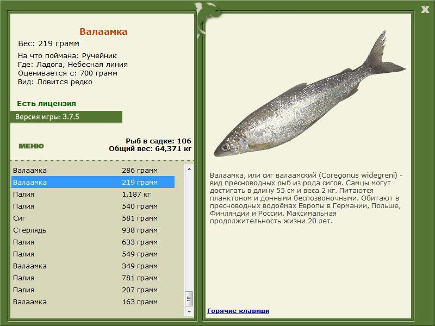Select Валаамка 286 грамм in the list
This screenshot has height=326, width=435.
tap(92, 171)
